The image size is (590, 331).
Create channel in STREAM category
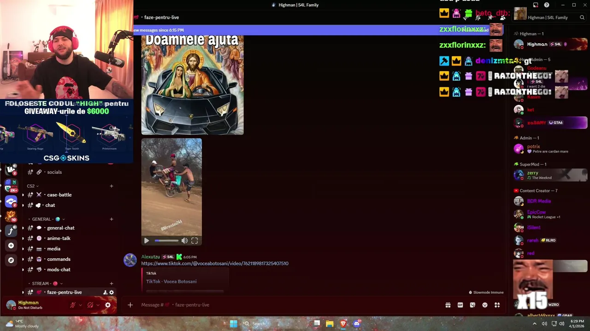tap(112, 284)
